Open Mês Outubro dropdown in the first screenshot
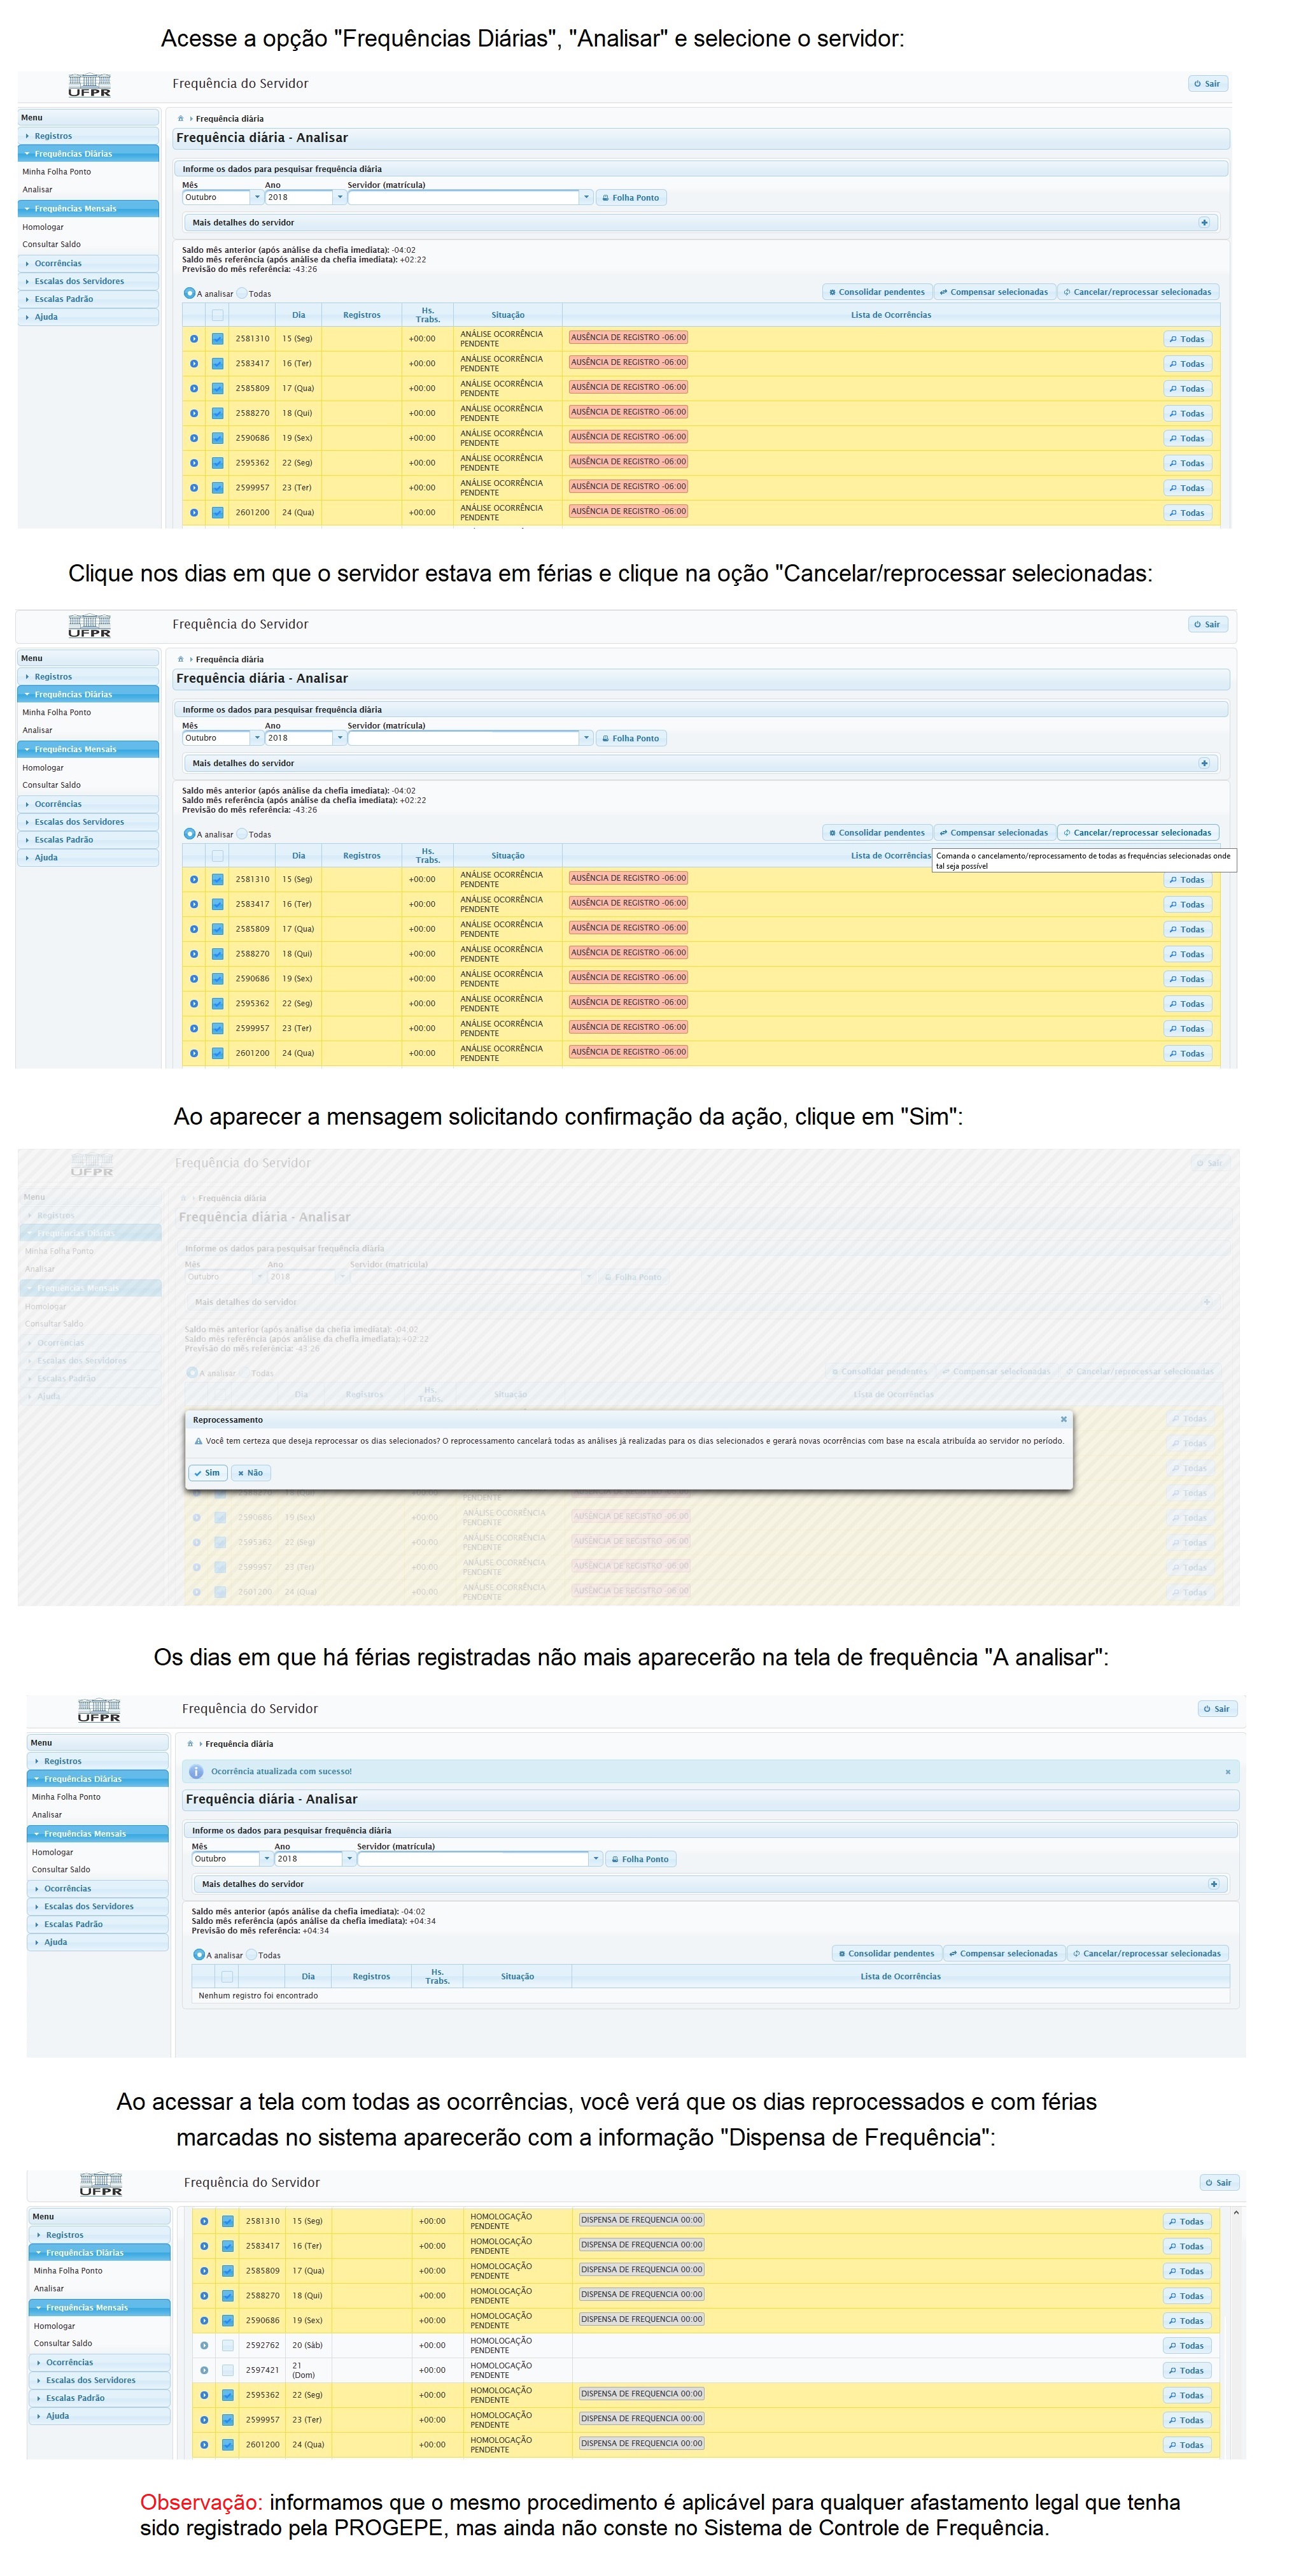The width and height of the screenshot is (1301, 2576). (x=257, y=197)
